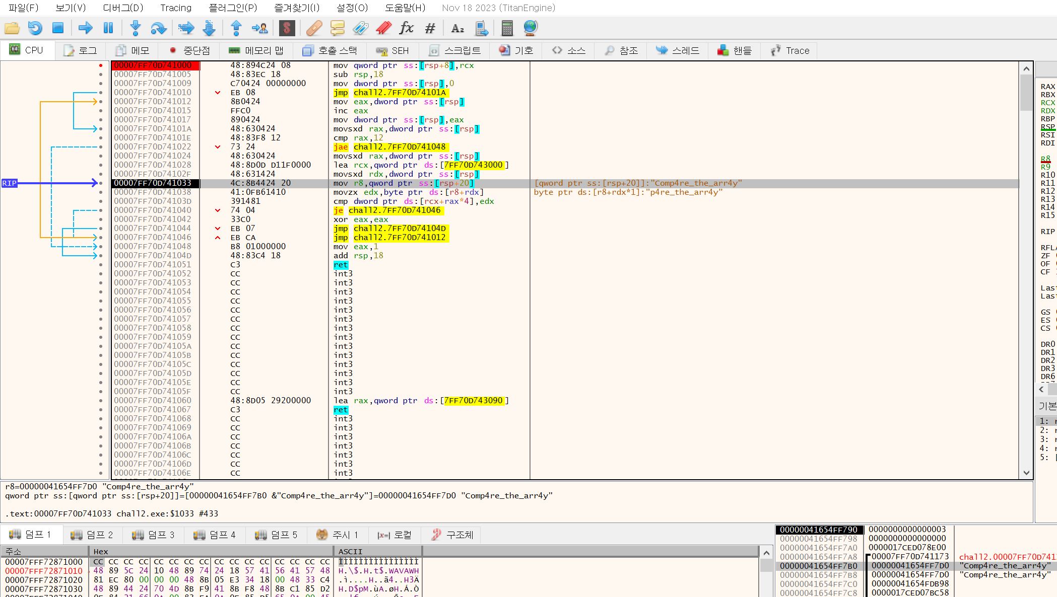Click the Step Into toolbar icon
The height and width of the screenshot is (597, 1057).
(x=135, y=28)
